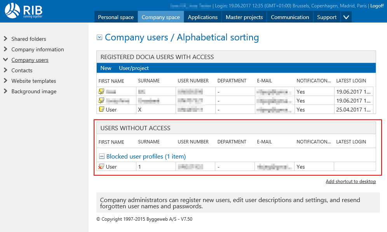
Task: Select User/project view in the toolbar
Action: pos(134,68)
